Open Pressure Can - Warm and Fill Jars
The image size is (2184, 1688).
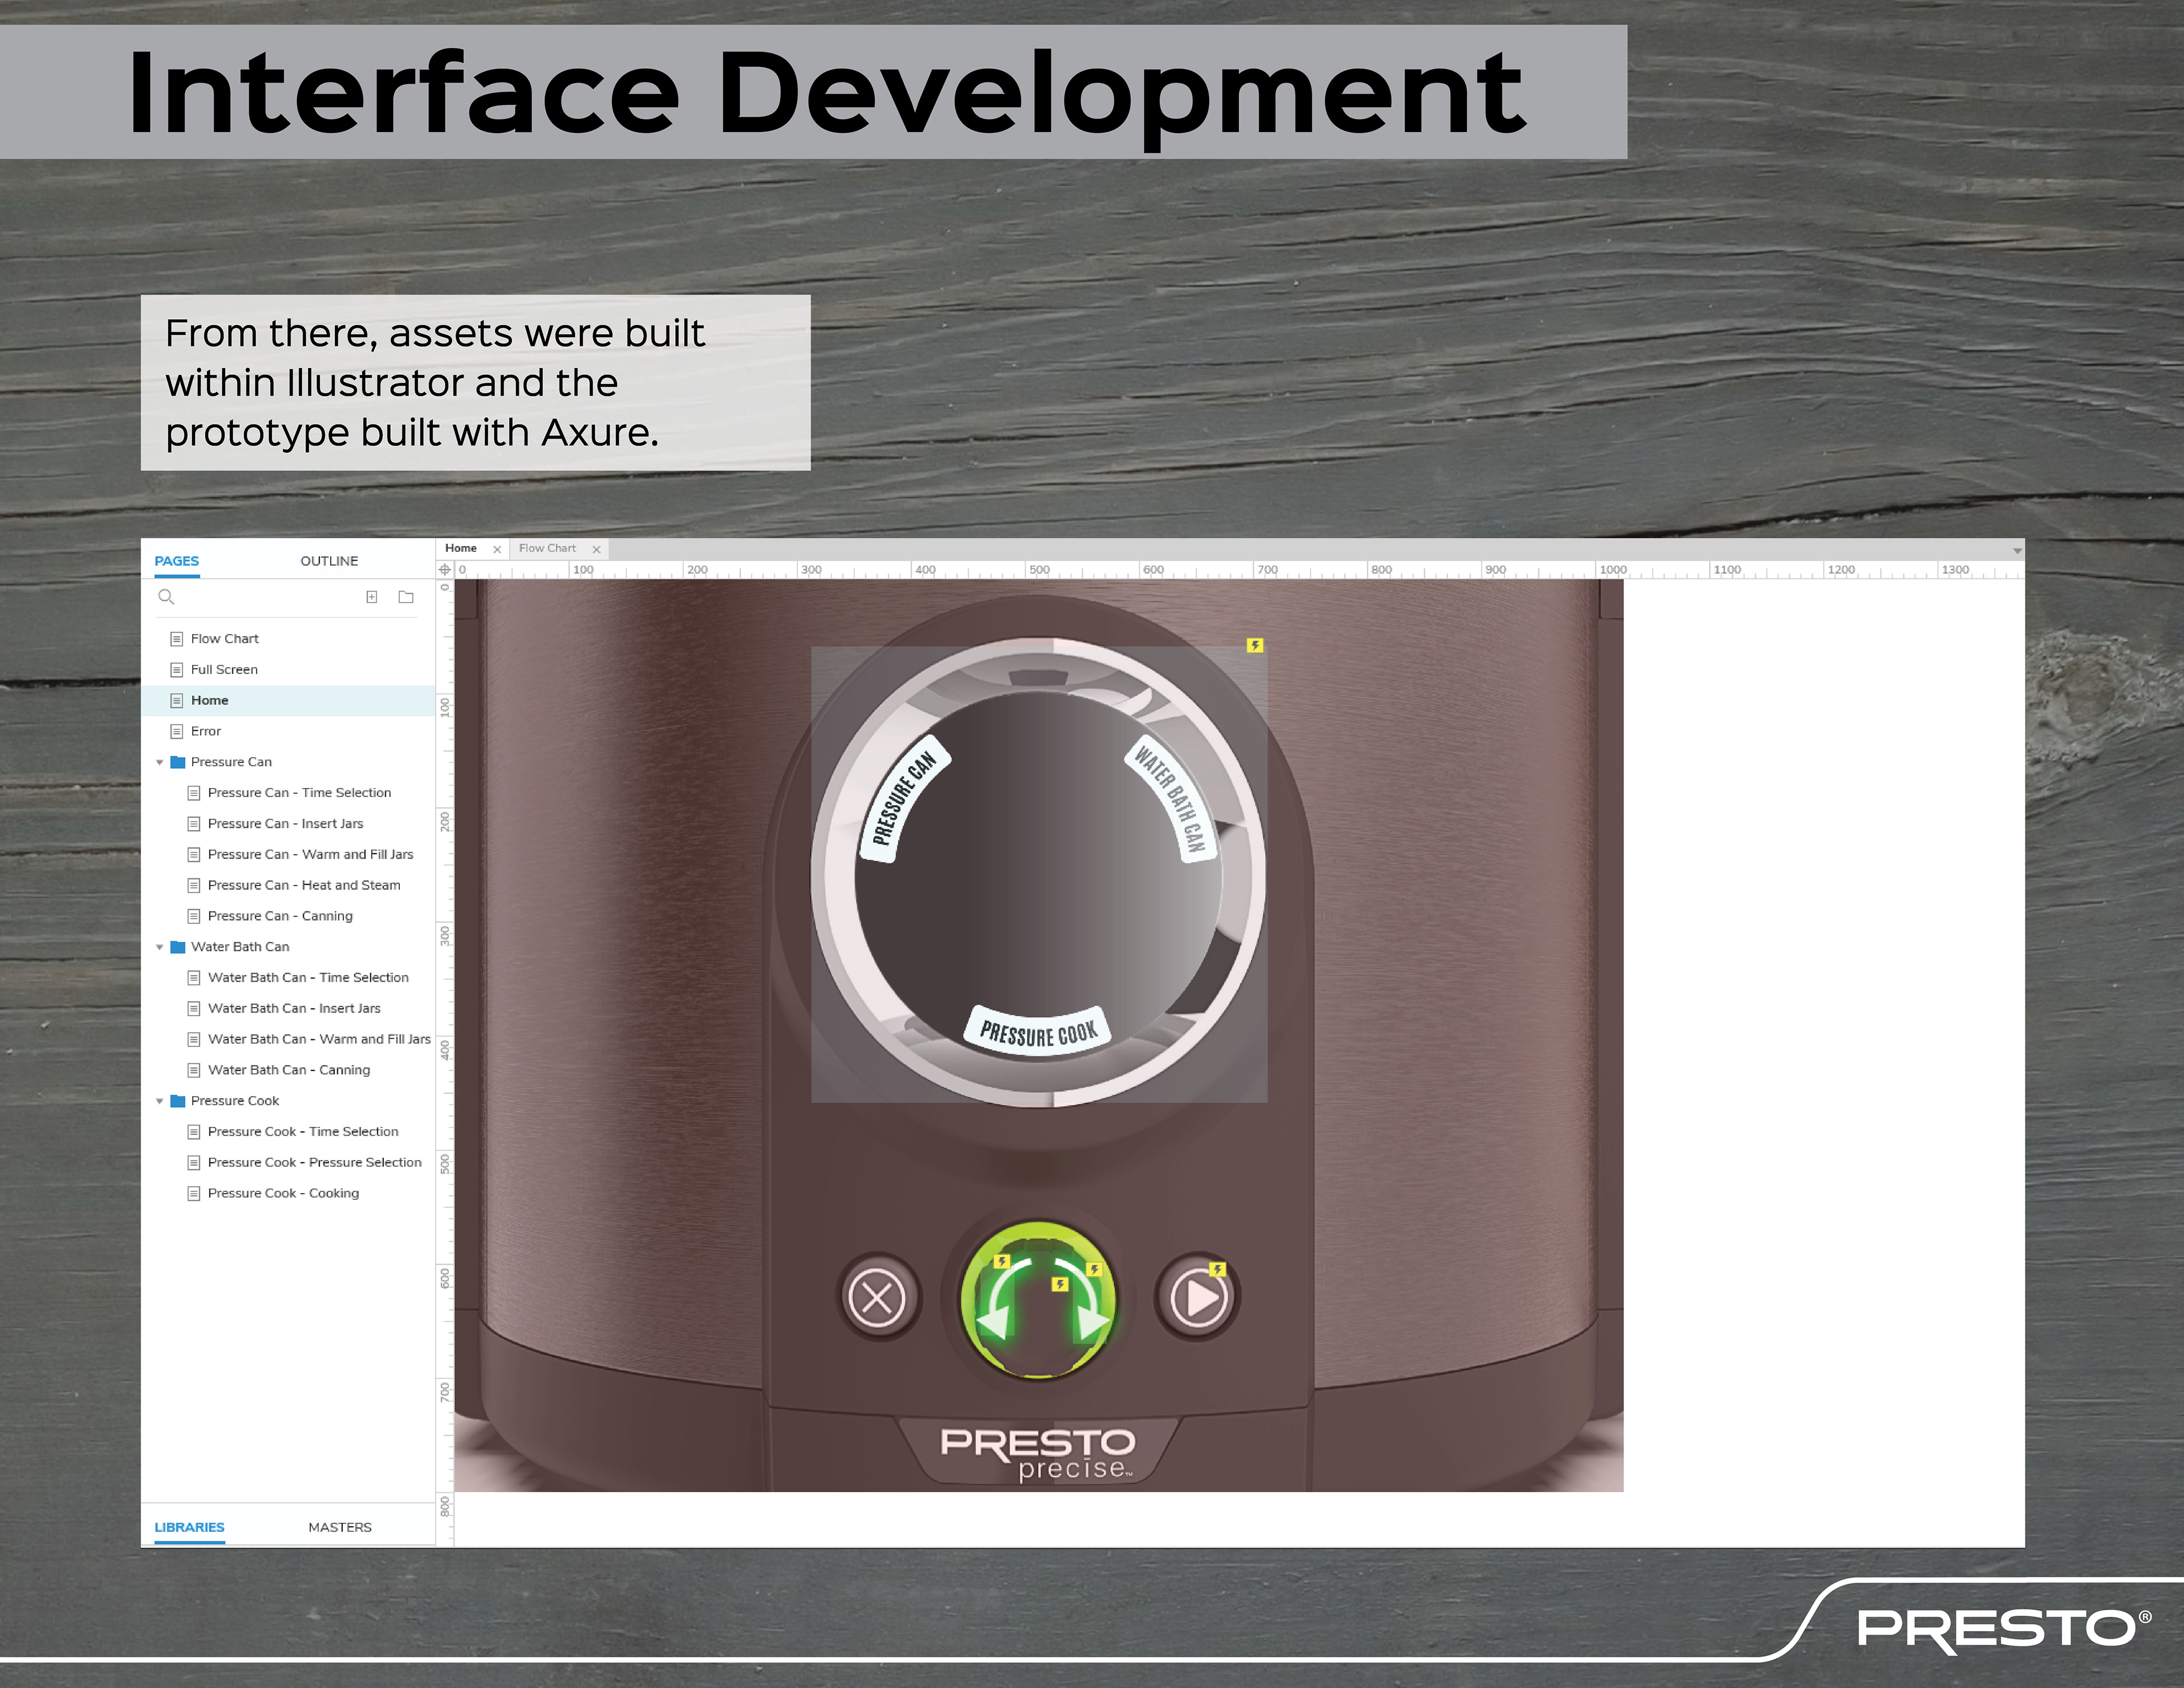[310, 855]
